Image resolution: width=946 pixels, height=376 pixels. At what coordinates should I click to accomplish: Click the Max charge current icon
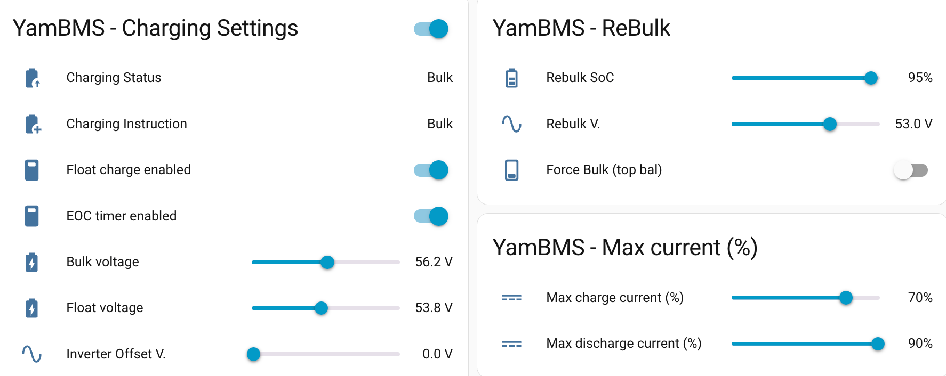click(x=511, y=298)
